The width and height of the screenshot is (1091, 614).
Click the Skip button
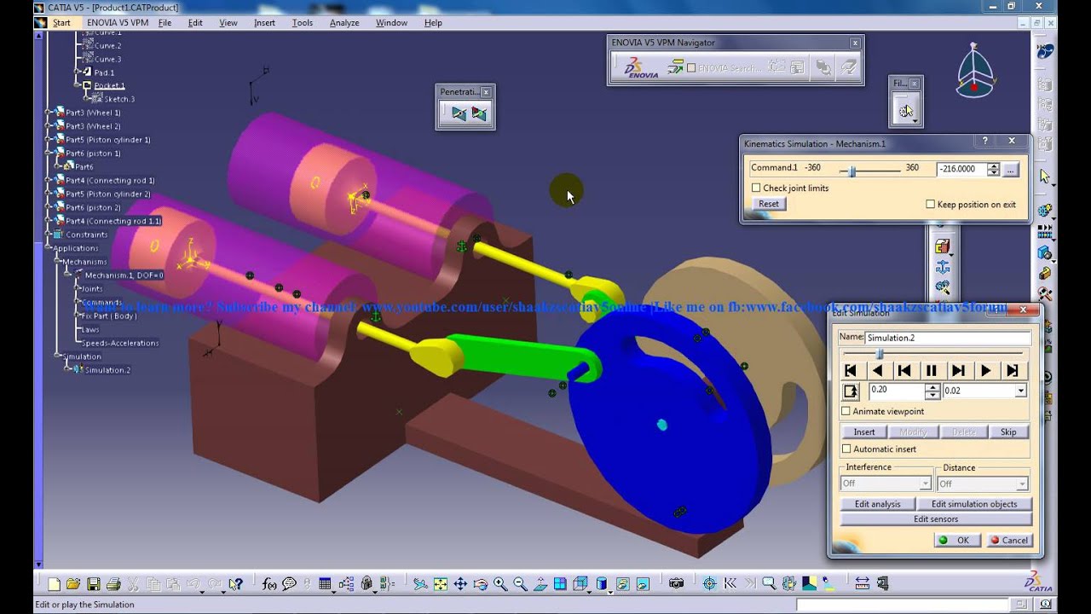(1008, 432)
